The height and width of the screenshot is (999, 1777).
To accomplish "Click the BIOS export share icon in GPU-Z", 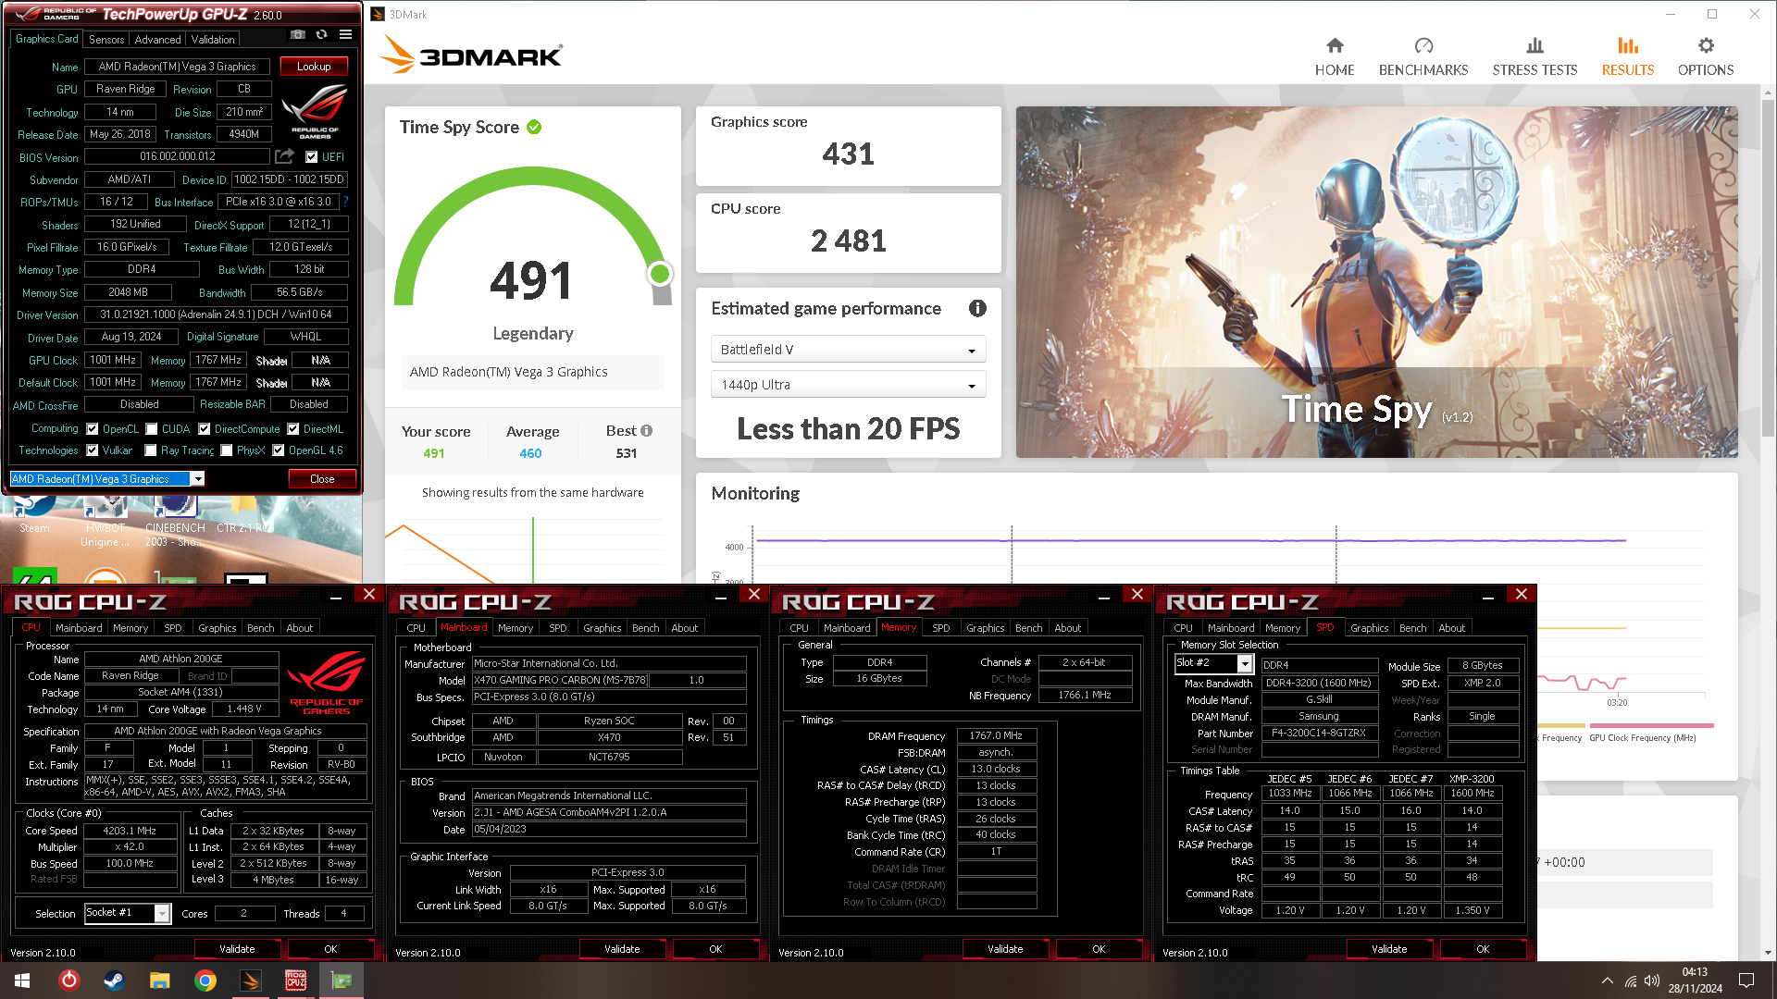I will point(284,156).
